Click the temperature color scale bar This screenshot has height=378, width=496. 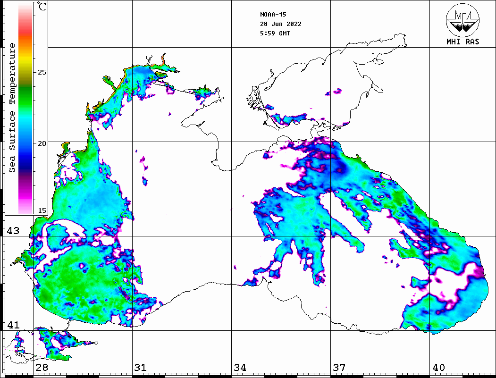point(25,109)
